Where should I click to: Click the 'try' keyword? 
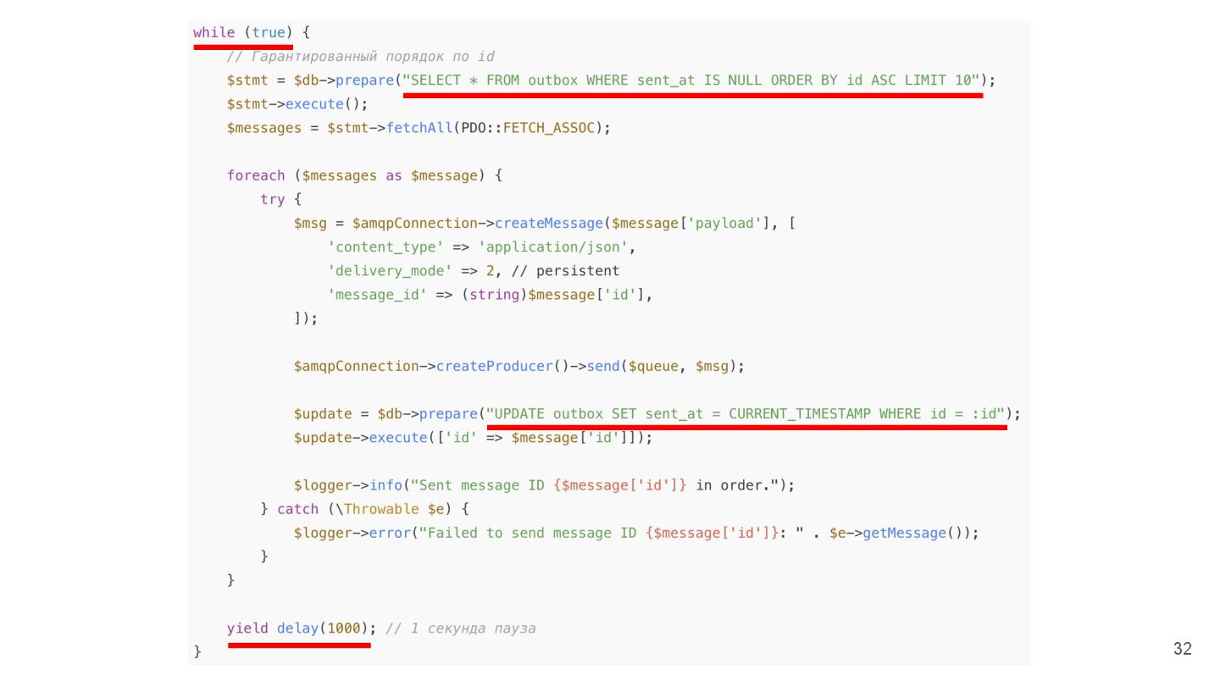273,199
